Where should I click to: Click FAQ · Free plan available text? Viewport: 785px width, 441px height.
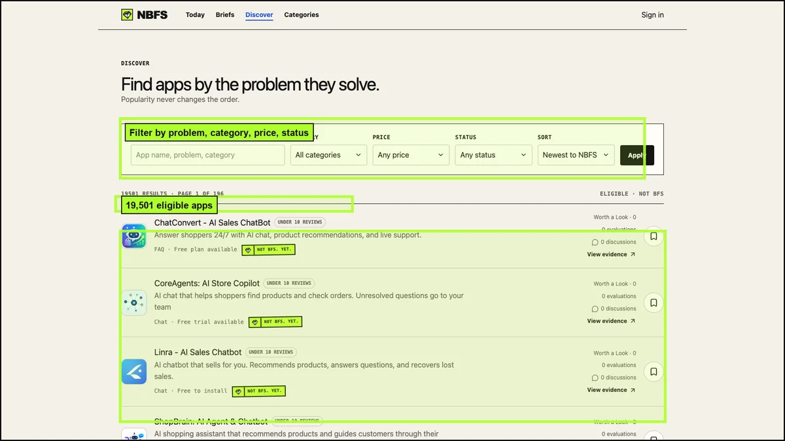click(x=196, y=250)
